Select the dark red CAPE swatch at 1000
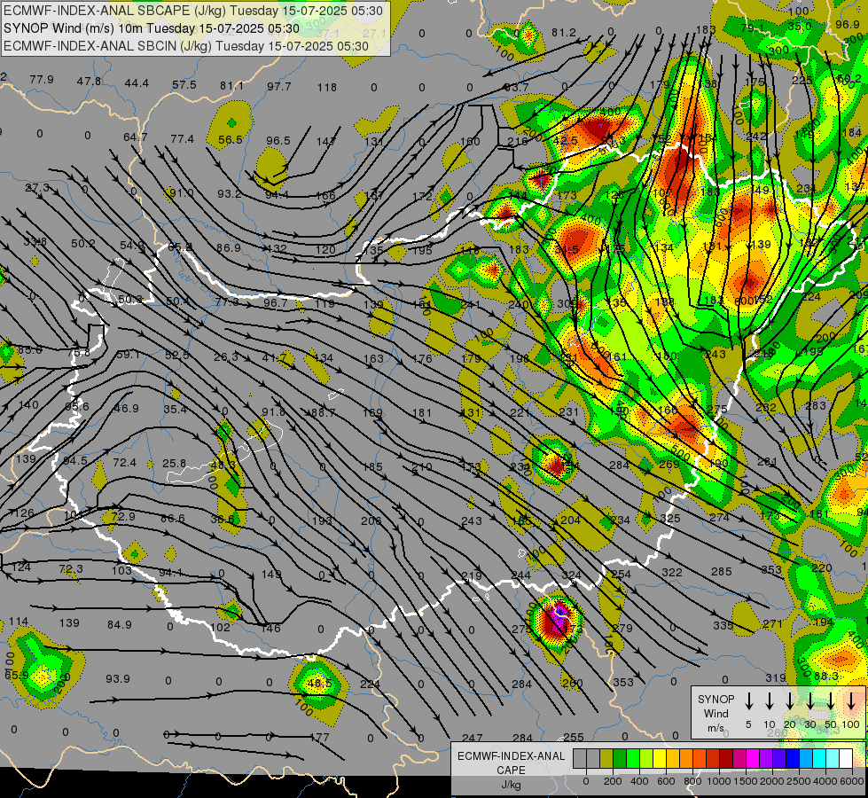Screen dimensions: 868x798 [x=726, y=758]
